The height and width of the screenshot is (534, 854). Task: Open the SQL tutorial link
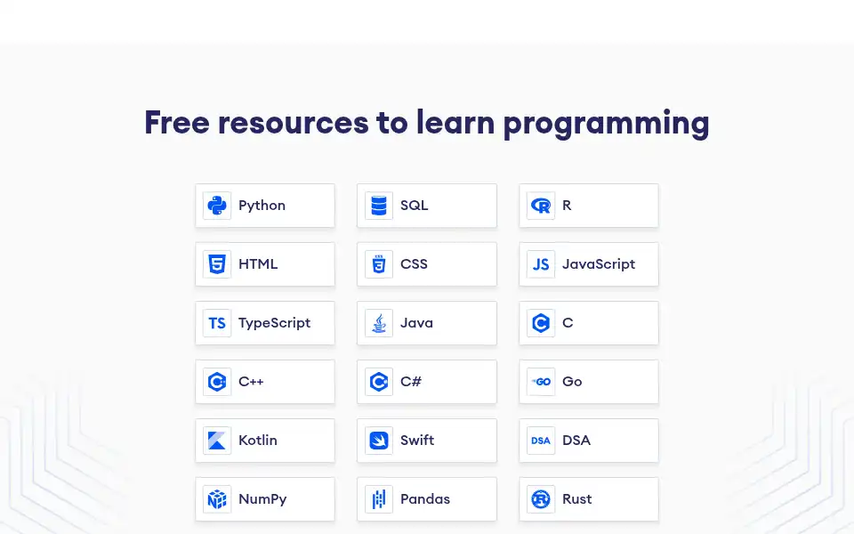click(x=427, y=206)
